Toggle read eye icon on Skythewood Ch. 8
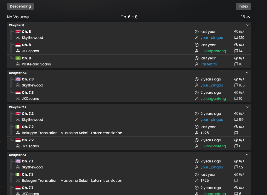This screenshot has width=267, height=195. pos(236,32)
